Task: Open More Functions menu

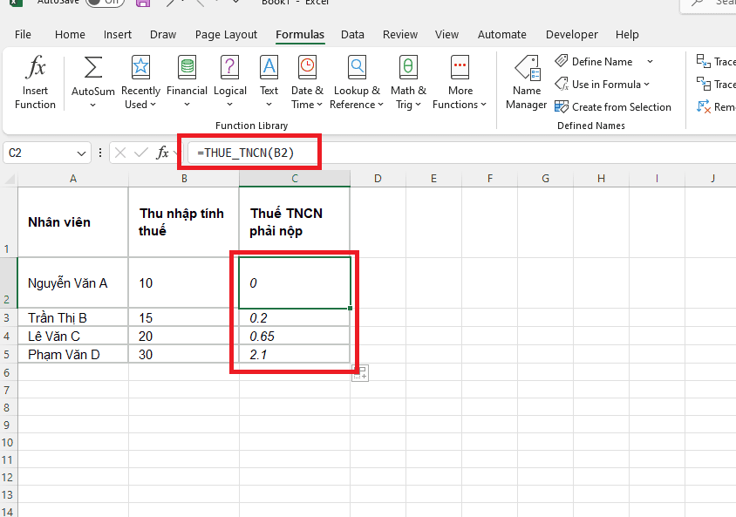Action: pos(460,82)
